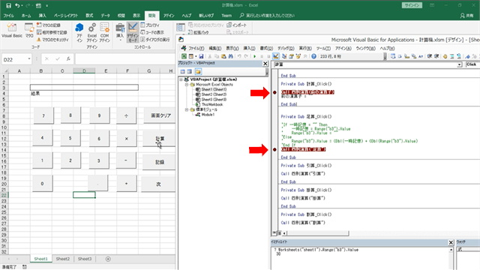Image resolution: width=480 pixels, height=270 pixels.
Task: Run the macro with green play icon
Action: (x=254, y=56)
